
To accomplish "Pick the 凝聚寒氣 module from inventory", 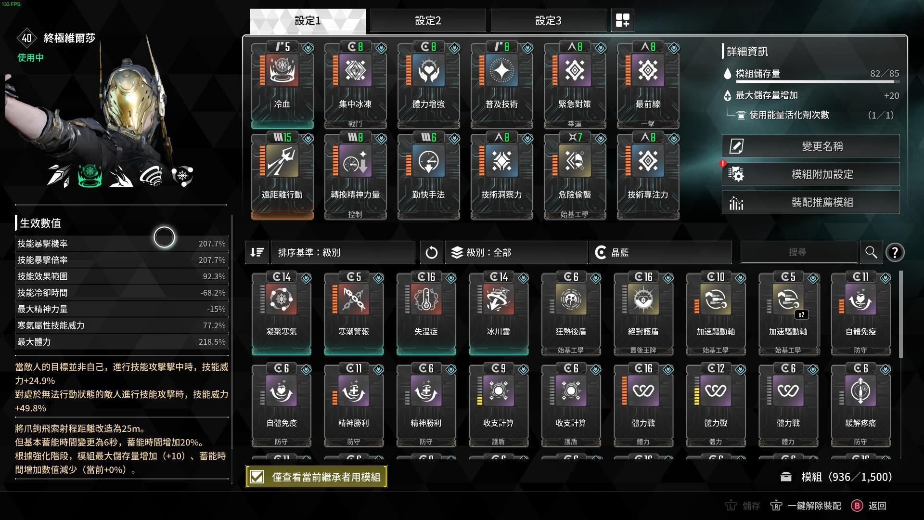I will click(x=282, y=313).
